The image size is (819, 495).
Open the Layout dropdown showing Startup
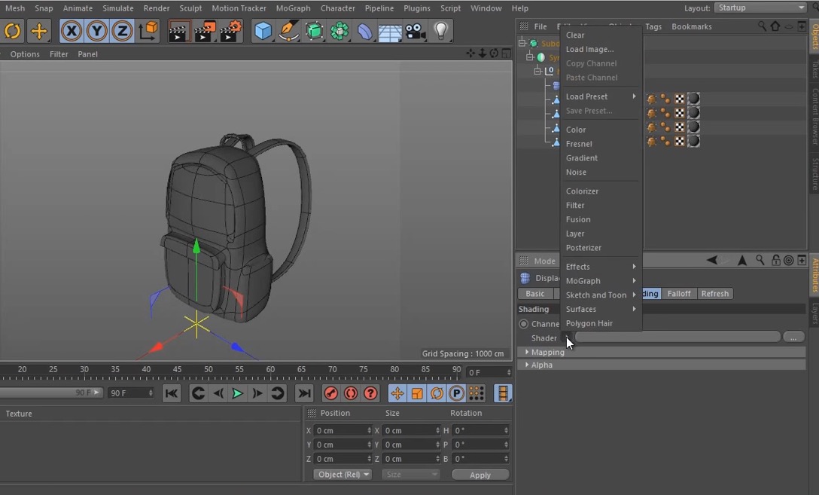coord(760,8)
